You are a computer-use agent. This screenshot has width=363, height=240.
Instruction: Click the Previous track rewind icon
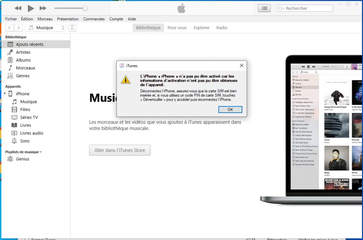coord(18,8)
